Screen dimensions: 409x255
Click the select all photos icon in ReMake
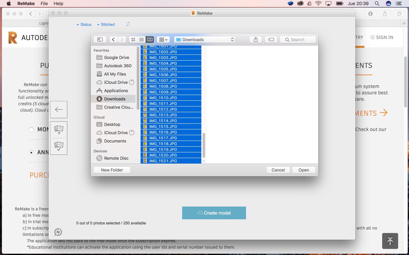coord(59,146)
